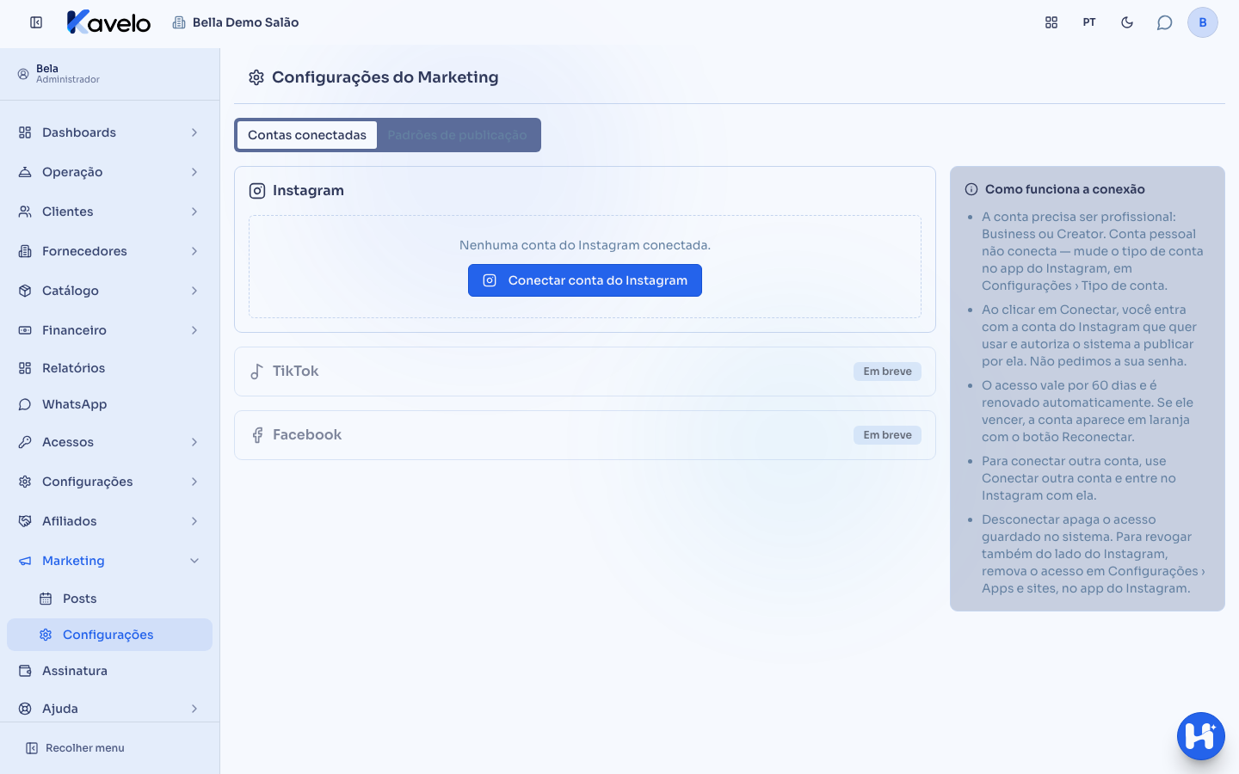
Task: Click the TikTok note icon
Action: [257, 372]
